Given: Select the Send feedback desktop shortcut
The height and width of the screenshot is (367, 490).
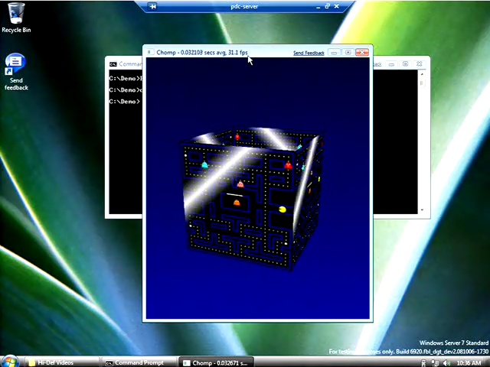Looking at the screenshot, I should tap(16, 72).
